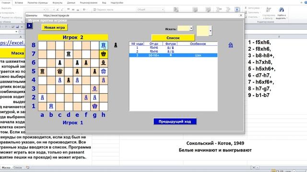Click the AutoSum ribbon command
Screen dimensions: 307x172
point(253,8)
